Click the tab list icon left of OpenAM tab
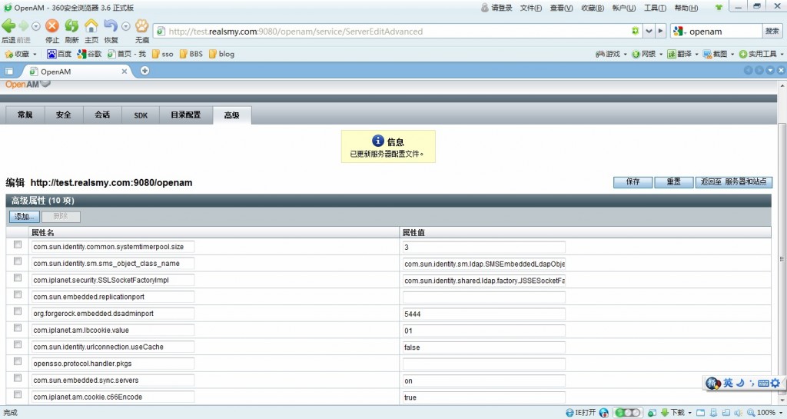Viewport: 787px width, 419px height. pos(9,71)
